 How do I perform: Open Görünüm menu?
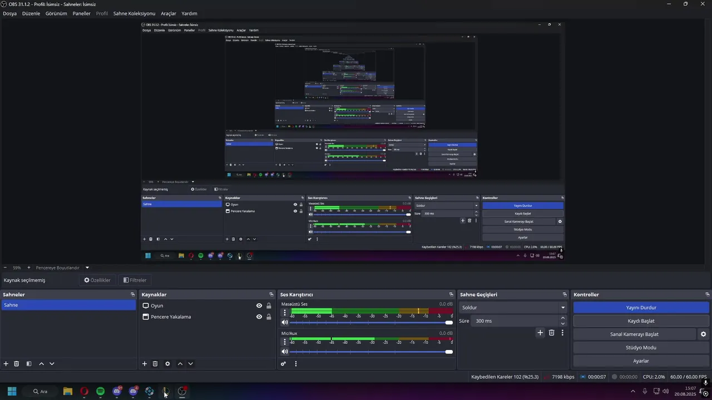56,13
